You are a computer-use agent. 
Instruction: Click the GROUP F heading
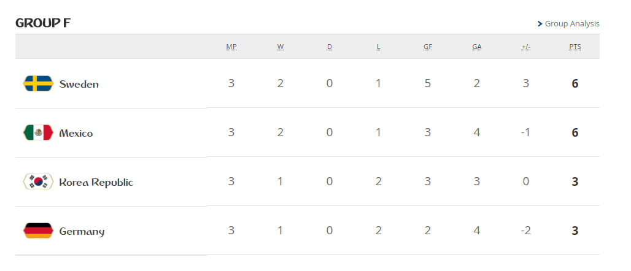43,23
